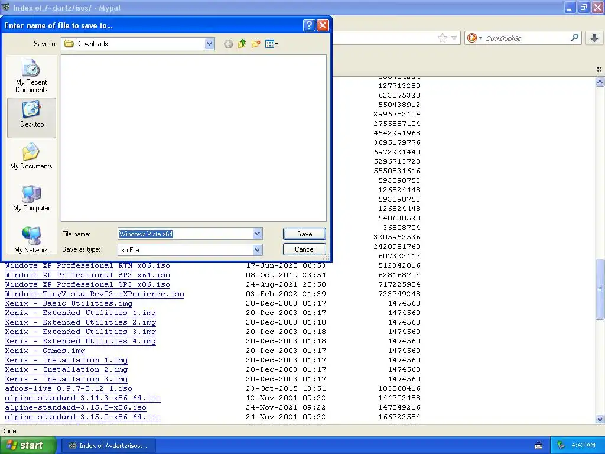Close the save dialog with the X button
This screenshot has width=605, height=454.
(323, 25)
